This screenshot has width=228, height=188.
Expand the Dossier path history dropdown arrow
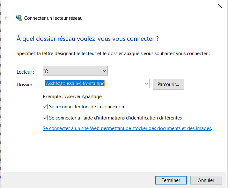pyautogui.click(x=146, y=84)
